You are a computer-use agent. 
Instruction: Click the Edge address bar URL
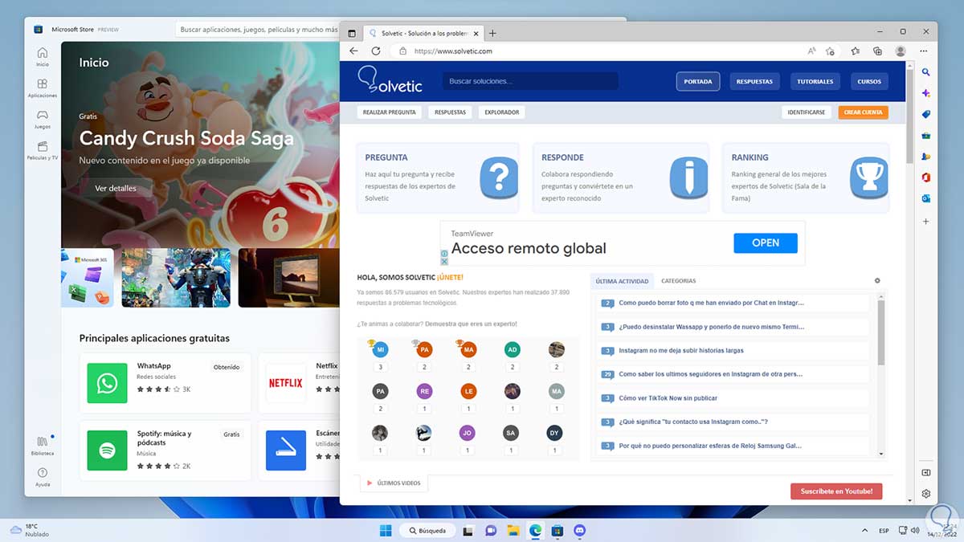pyautogui.click(x=453, y=51)
